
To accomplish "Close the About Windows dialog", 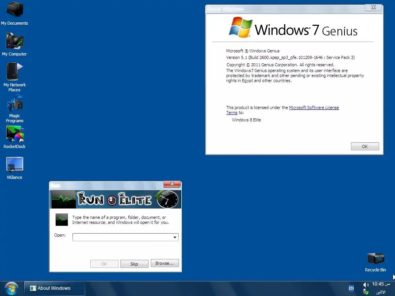I will tap(373, 8).
